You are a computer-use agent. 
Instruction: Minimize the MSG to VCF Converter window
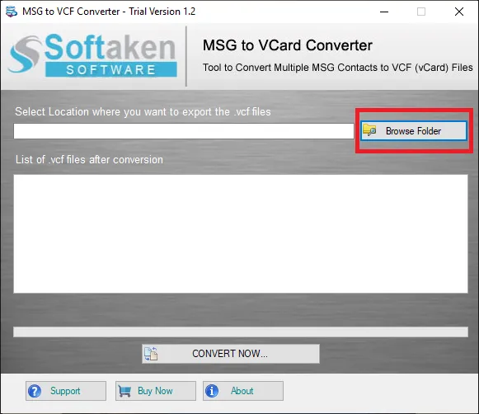coord(384,12)
